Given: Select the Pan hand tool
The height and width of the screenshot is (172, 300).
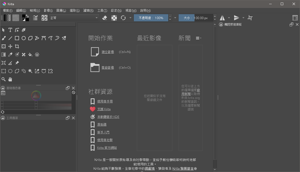Looking at the screenshot, I should 10,79.
